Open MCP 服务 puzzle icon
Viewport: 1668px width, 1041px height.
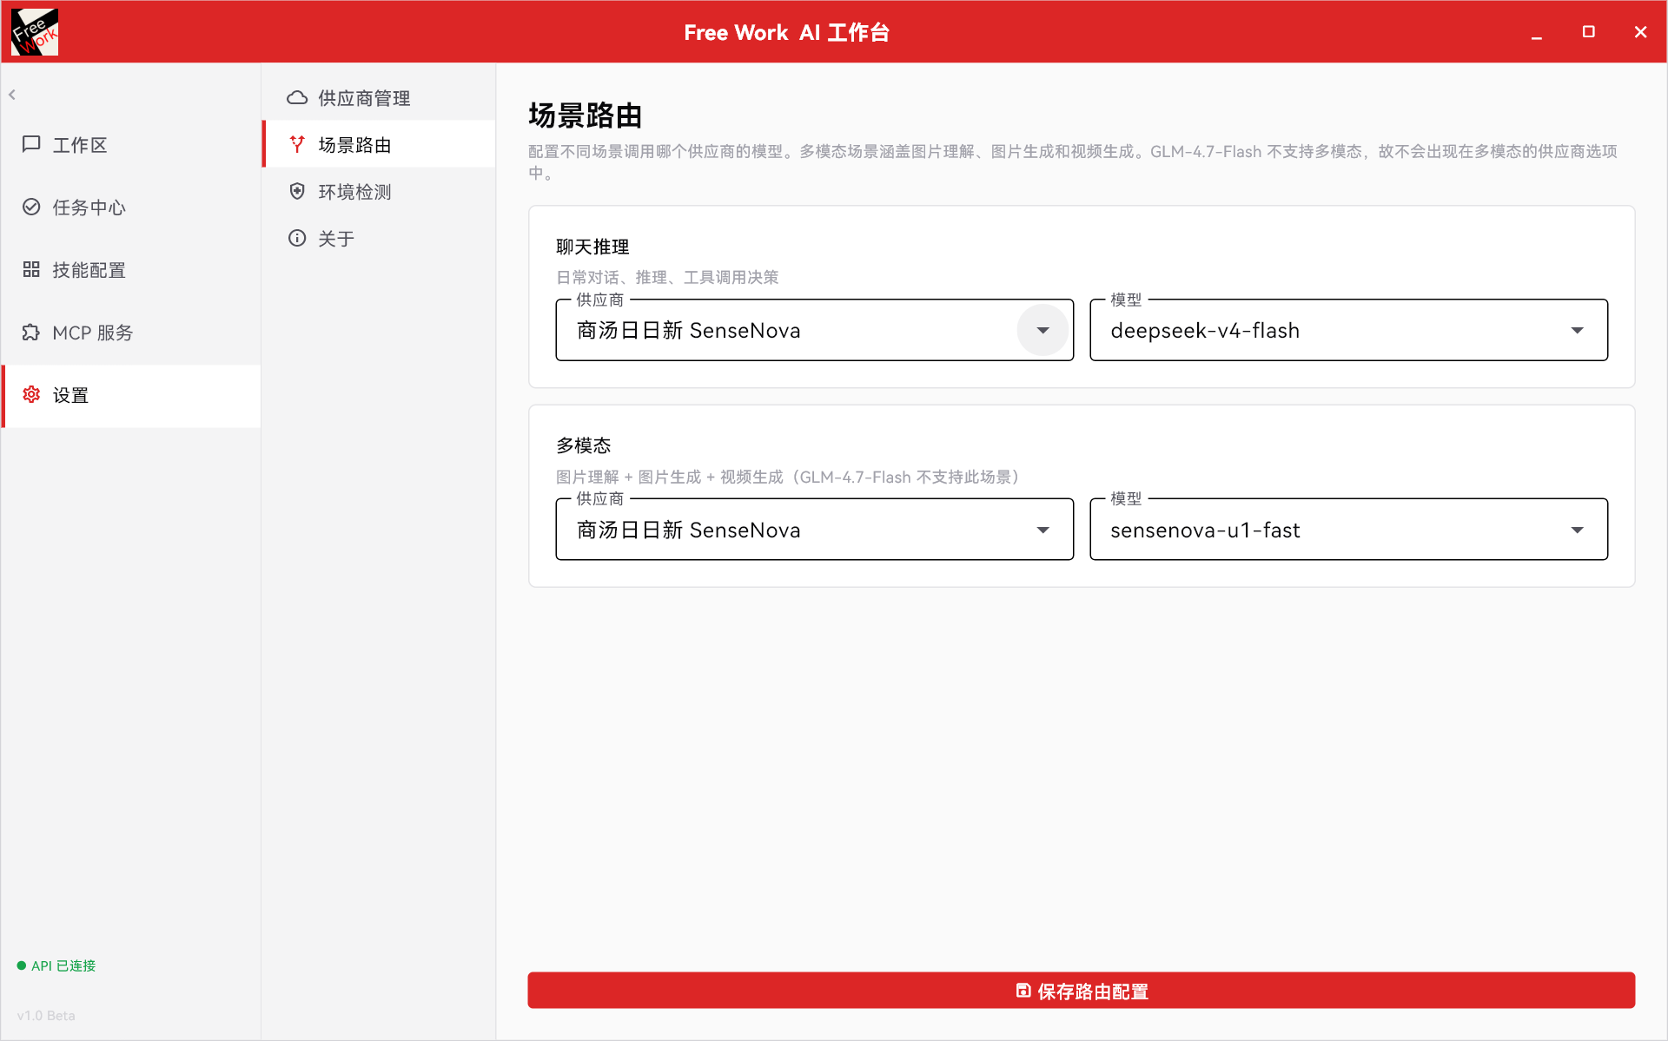click(x=31, y=332)
